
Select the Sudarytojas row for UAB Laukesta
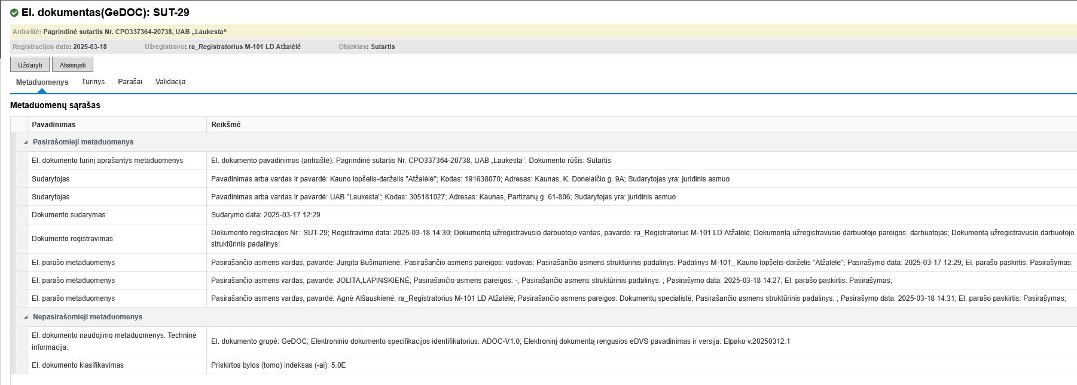click(x=51, y=197)
